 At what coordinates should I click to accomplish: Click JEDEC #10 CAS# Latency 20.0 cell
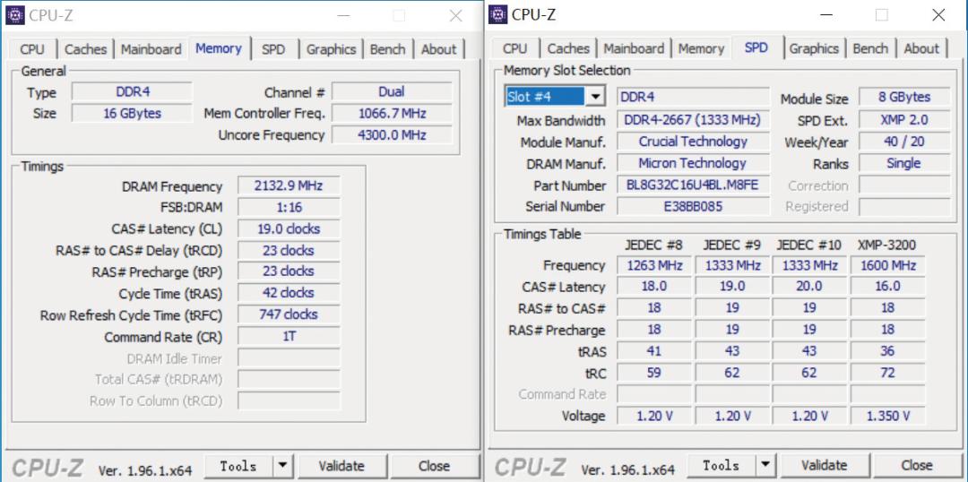tap(809, 287)
